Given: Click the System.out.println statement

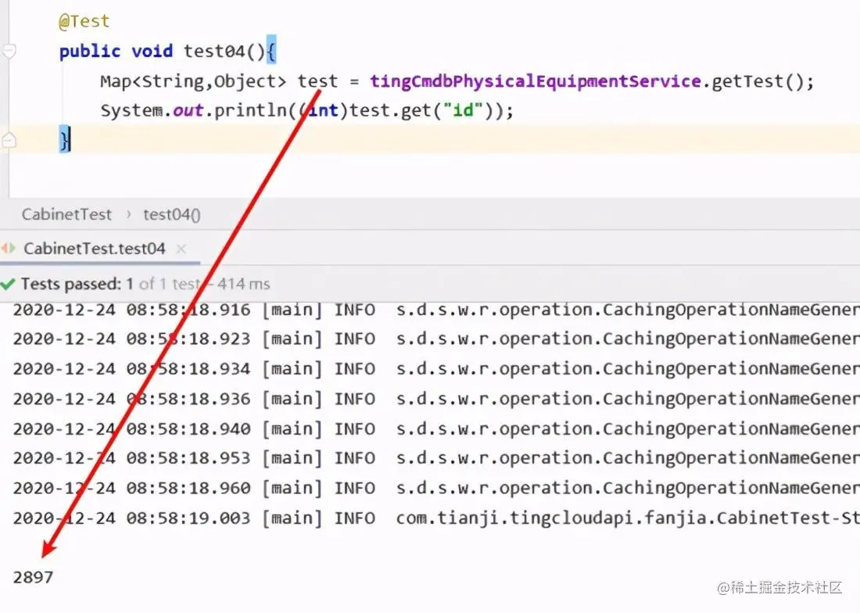Looking at the screenshot, I should (307, 111).
